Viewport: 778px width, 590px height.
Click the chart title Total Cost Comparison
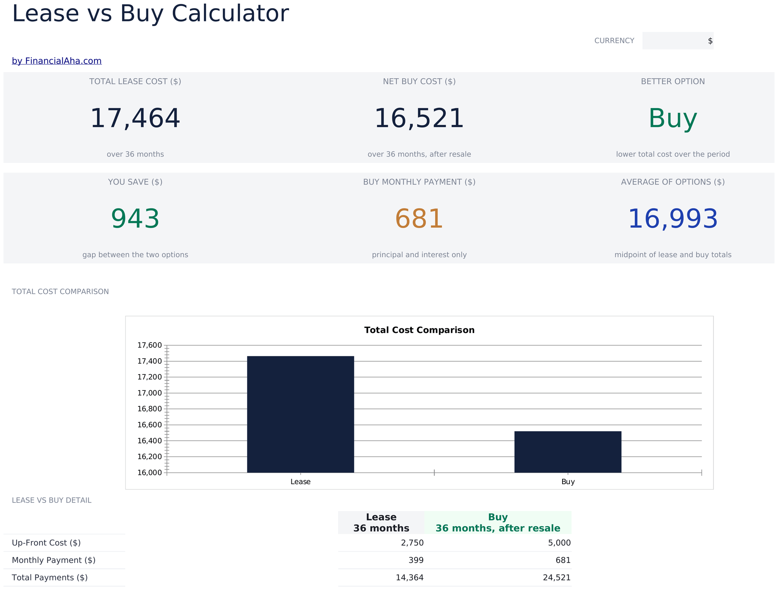[x=419, y=330]
